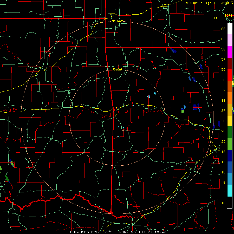Screen dimensions: 234x234
Task: Click the "TH" threshold legend label
Action: 223,203
